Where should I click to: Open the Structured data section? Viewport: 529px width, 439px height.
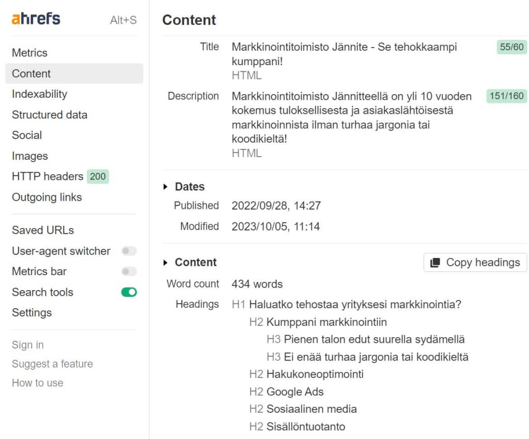(50, 115)
